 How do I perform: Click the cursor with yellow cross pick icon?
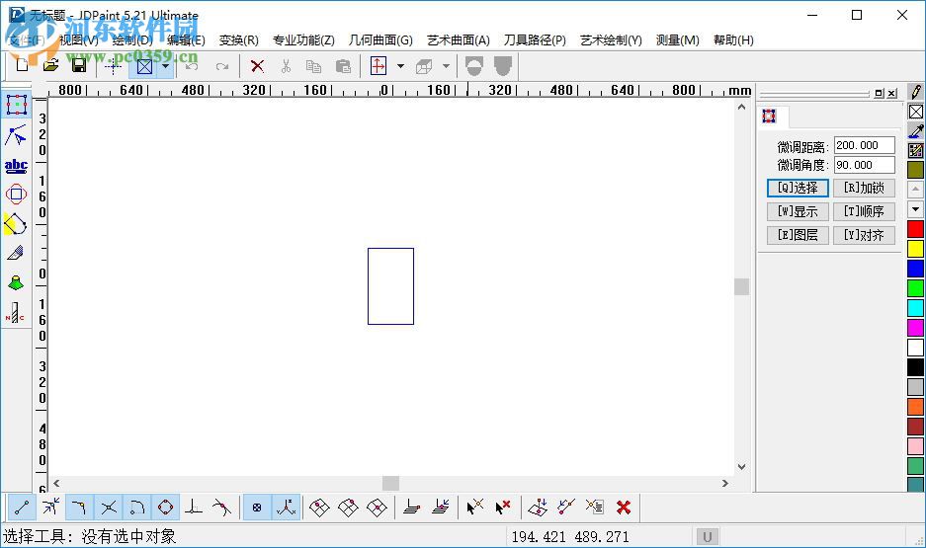click(x=474, y=508)
